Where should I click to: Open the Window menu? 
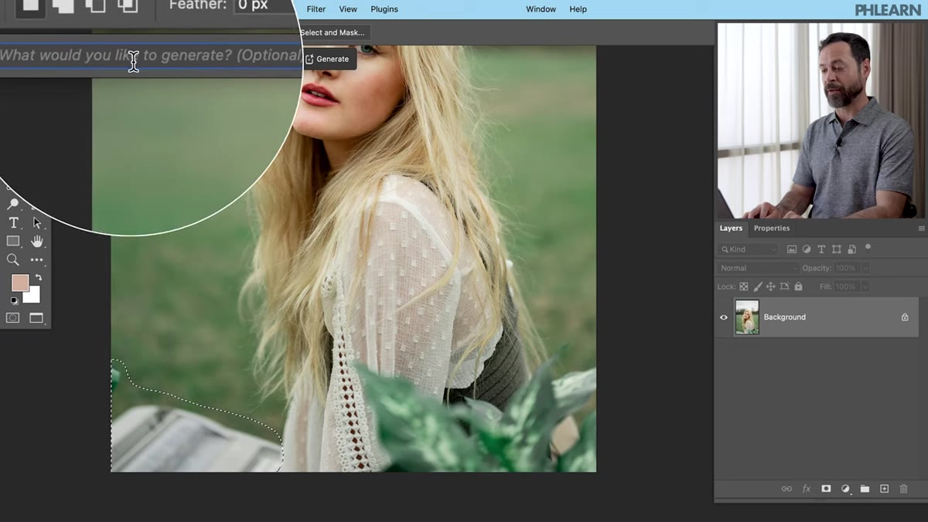coord(541,9)
